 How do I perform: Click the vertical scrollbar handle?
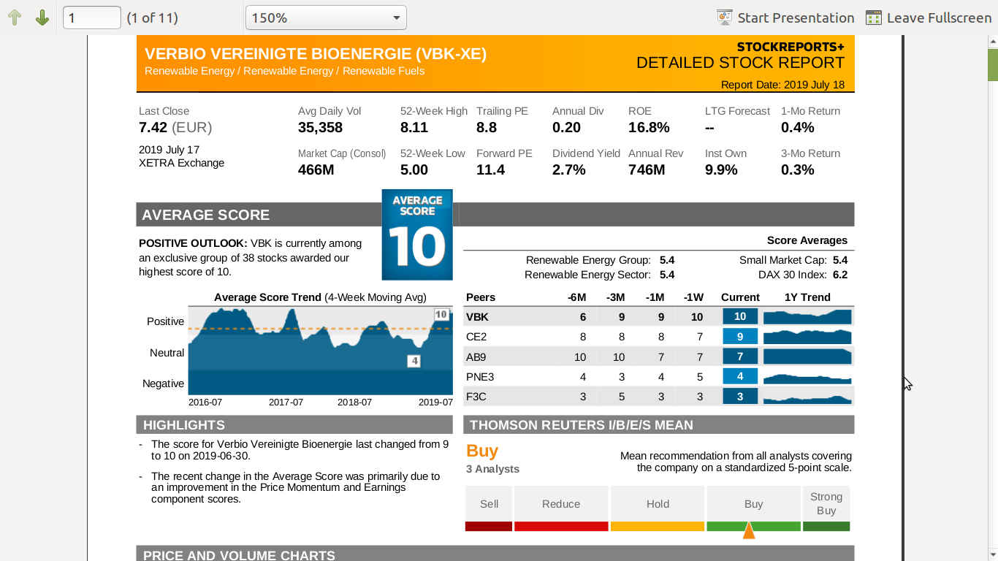coord(993,66)
